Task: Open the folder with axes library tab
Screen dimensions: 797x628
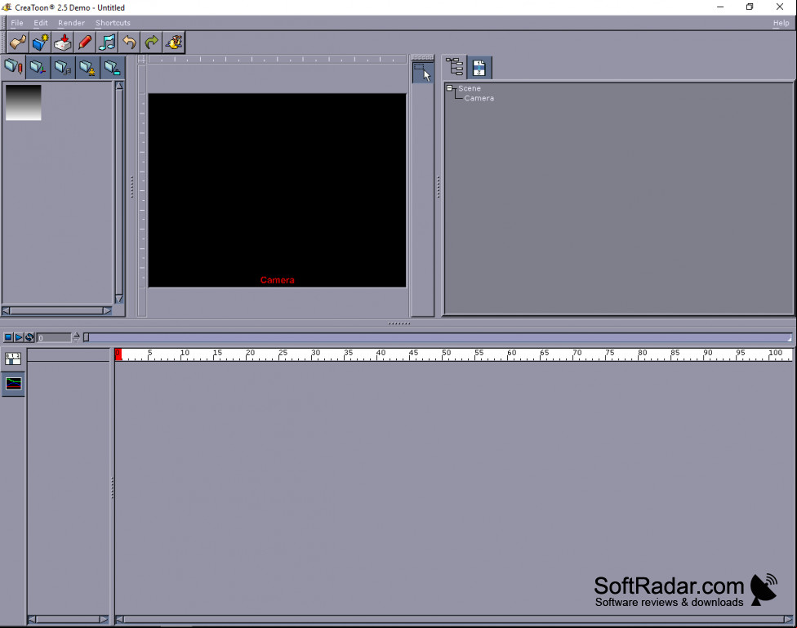Action: [x=38, y=67]
